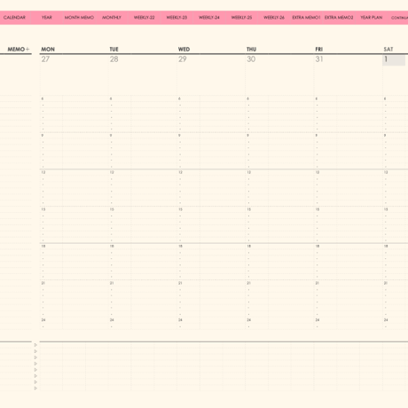Select the 24 hour label in FRI column
Image resolution: width=408 pixels, height=408 pixels.
tap(318, 320)
